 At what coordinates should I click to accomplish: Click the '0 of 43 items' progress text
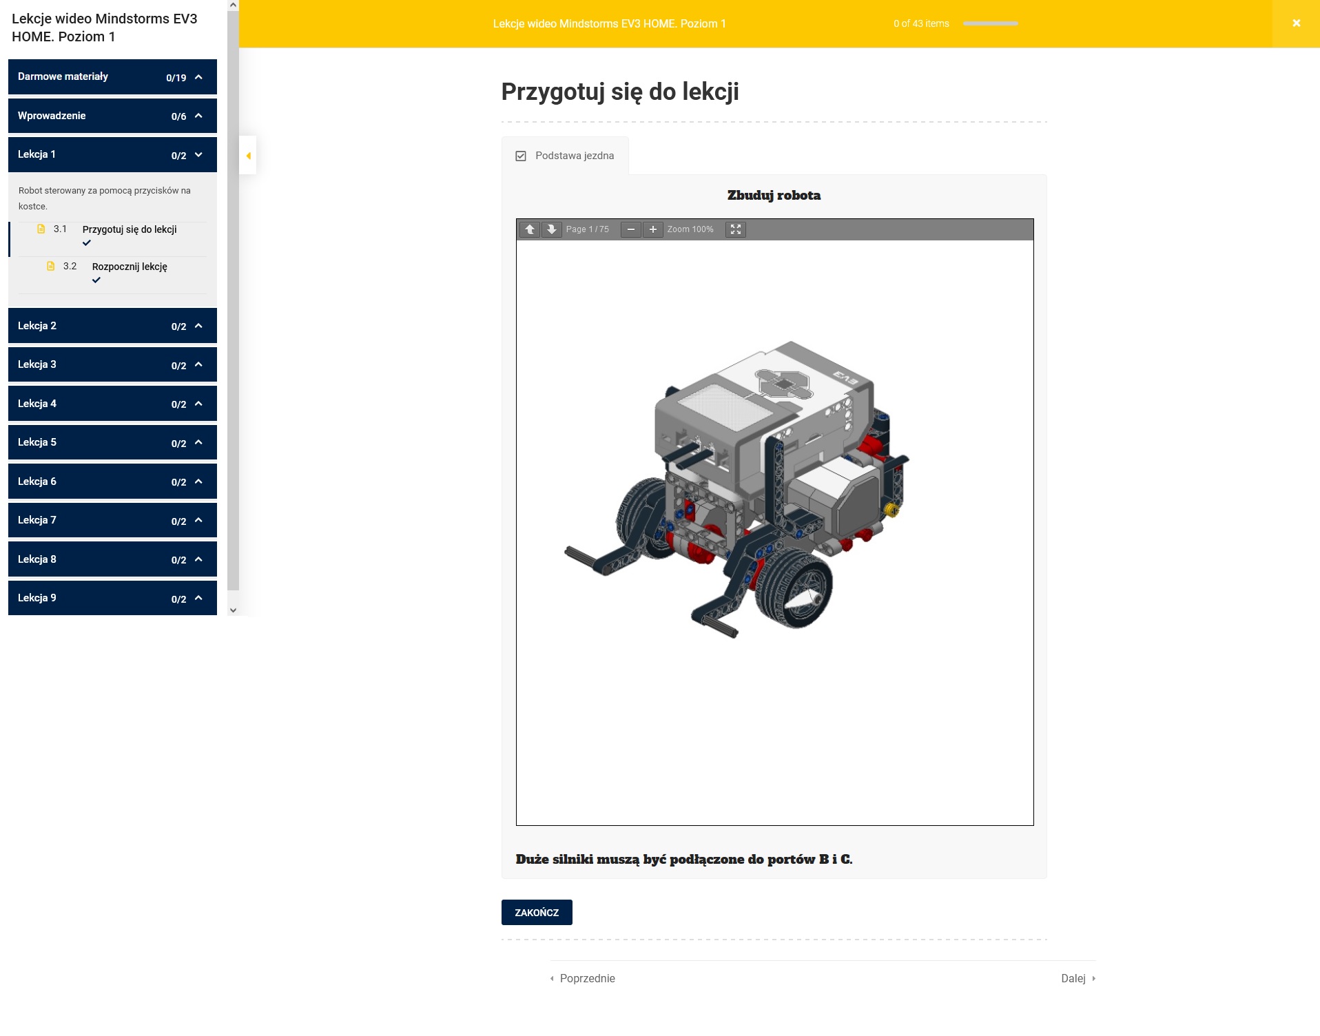[921, 23]
